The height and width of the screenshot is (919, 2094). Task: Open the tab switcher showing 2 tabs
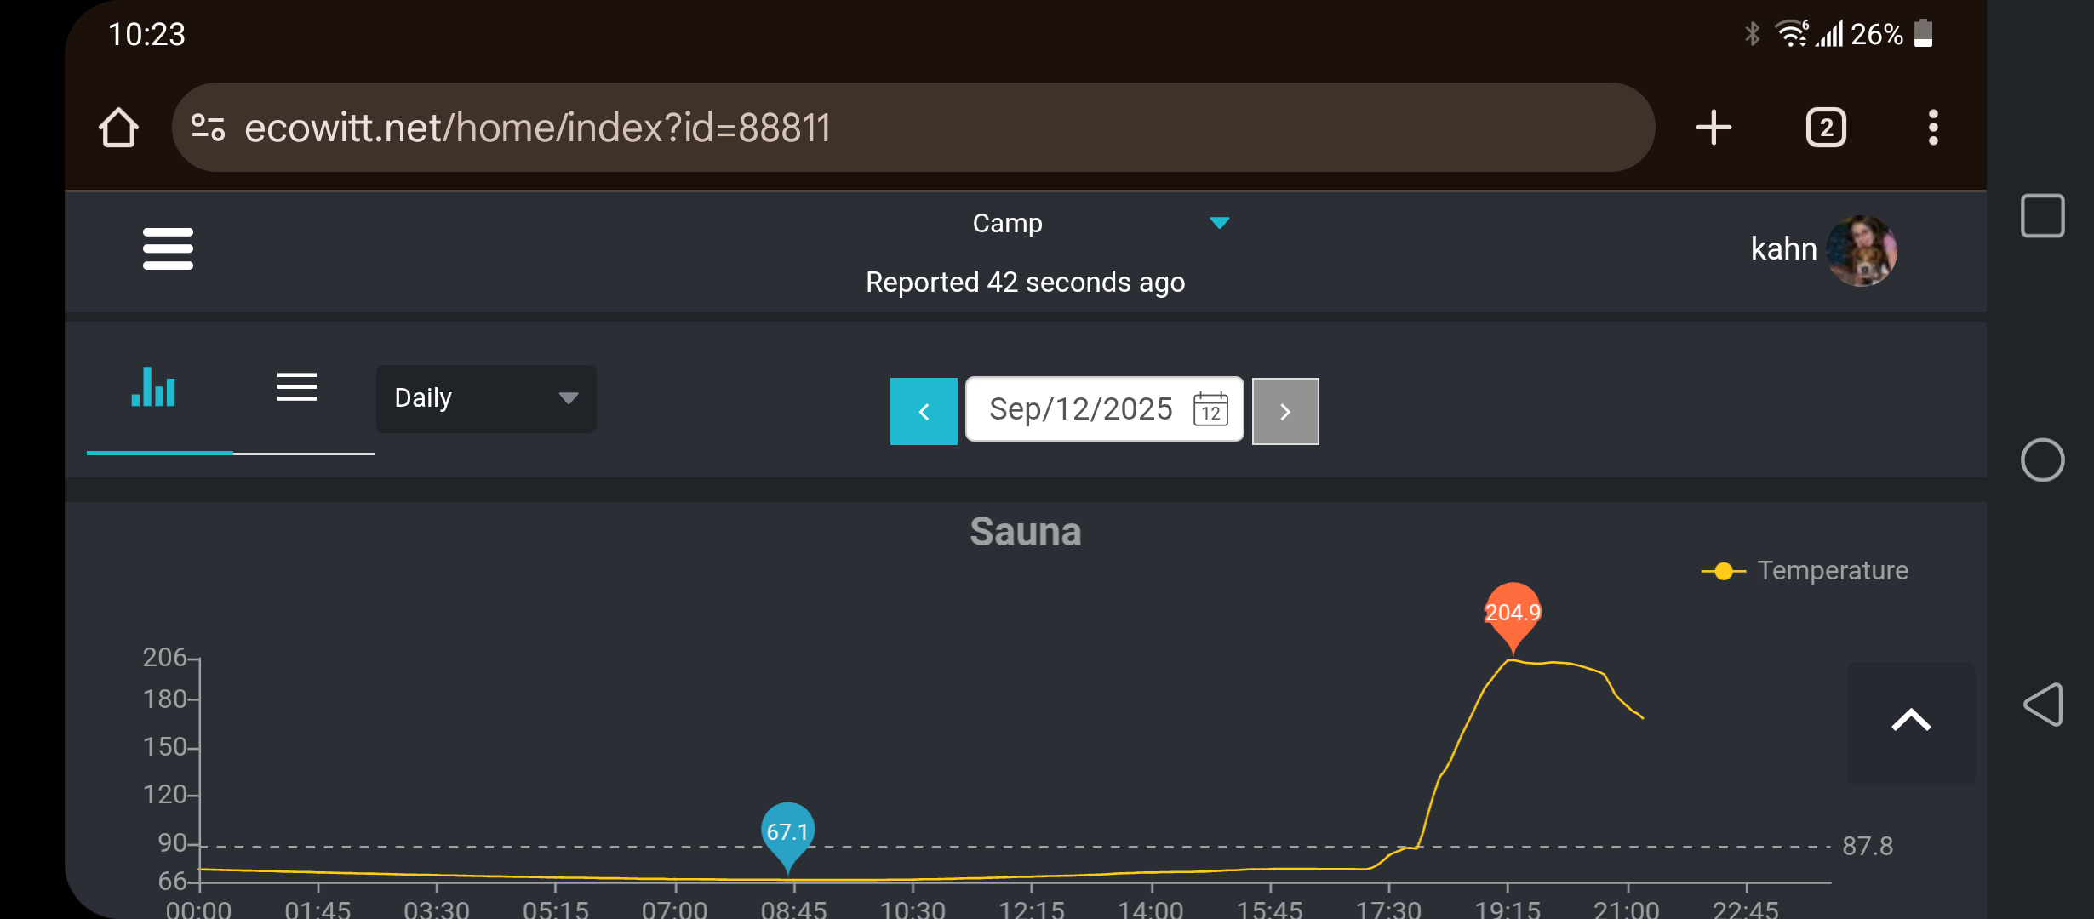click(1826, 128)
